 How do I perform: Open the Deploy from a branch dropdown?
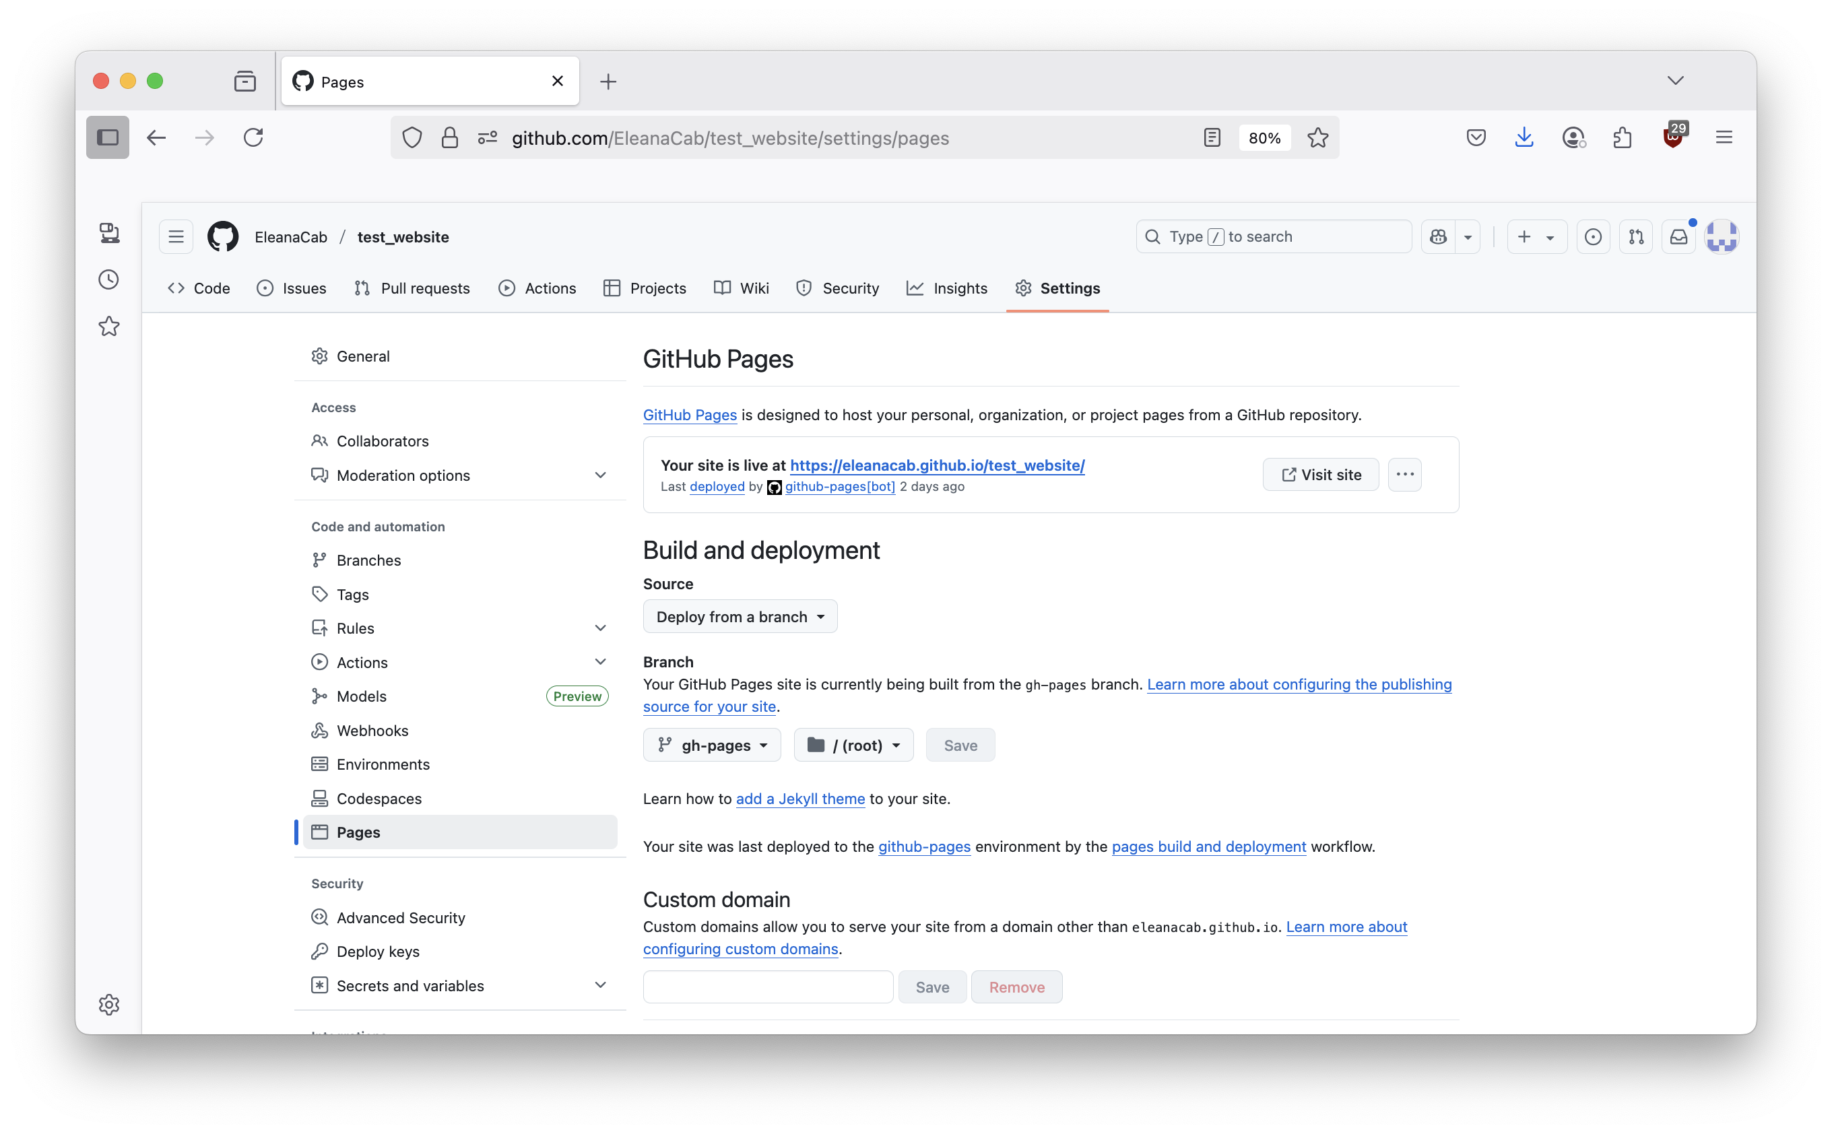pos(740,617)
